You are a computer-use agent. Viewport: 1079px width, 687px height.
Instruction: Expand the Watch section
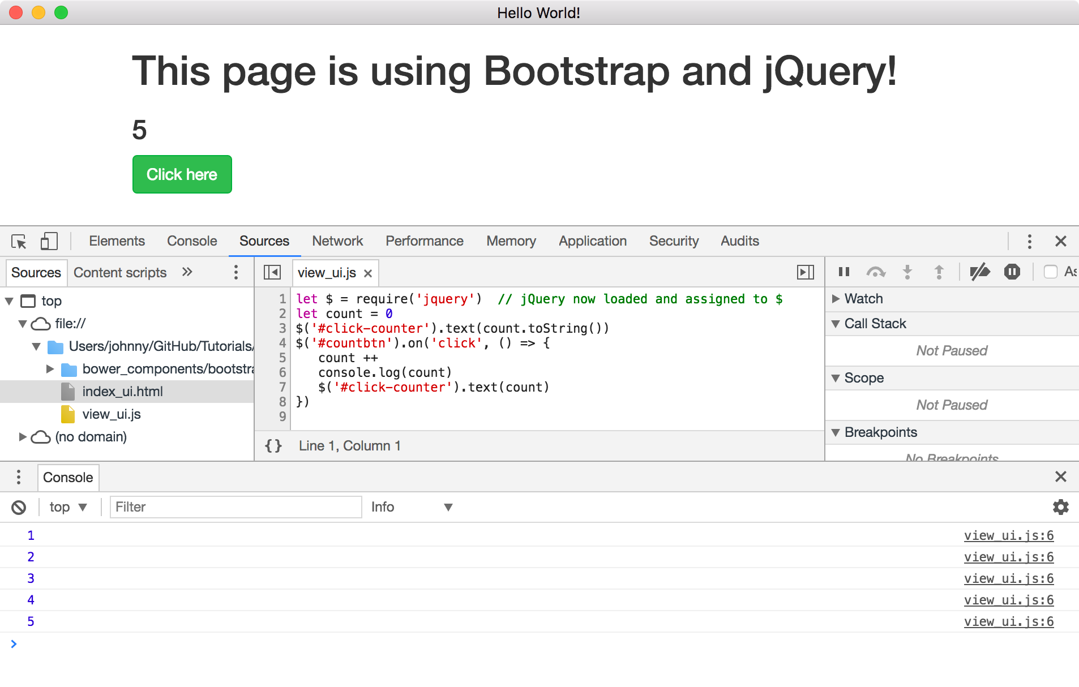coord(836,299)
